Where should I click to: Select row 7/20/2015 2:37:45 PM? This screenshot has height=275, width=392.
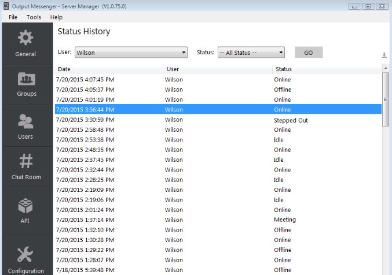coord(218,159)
